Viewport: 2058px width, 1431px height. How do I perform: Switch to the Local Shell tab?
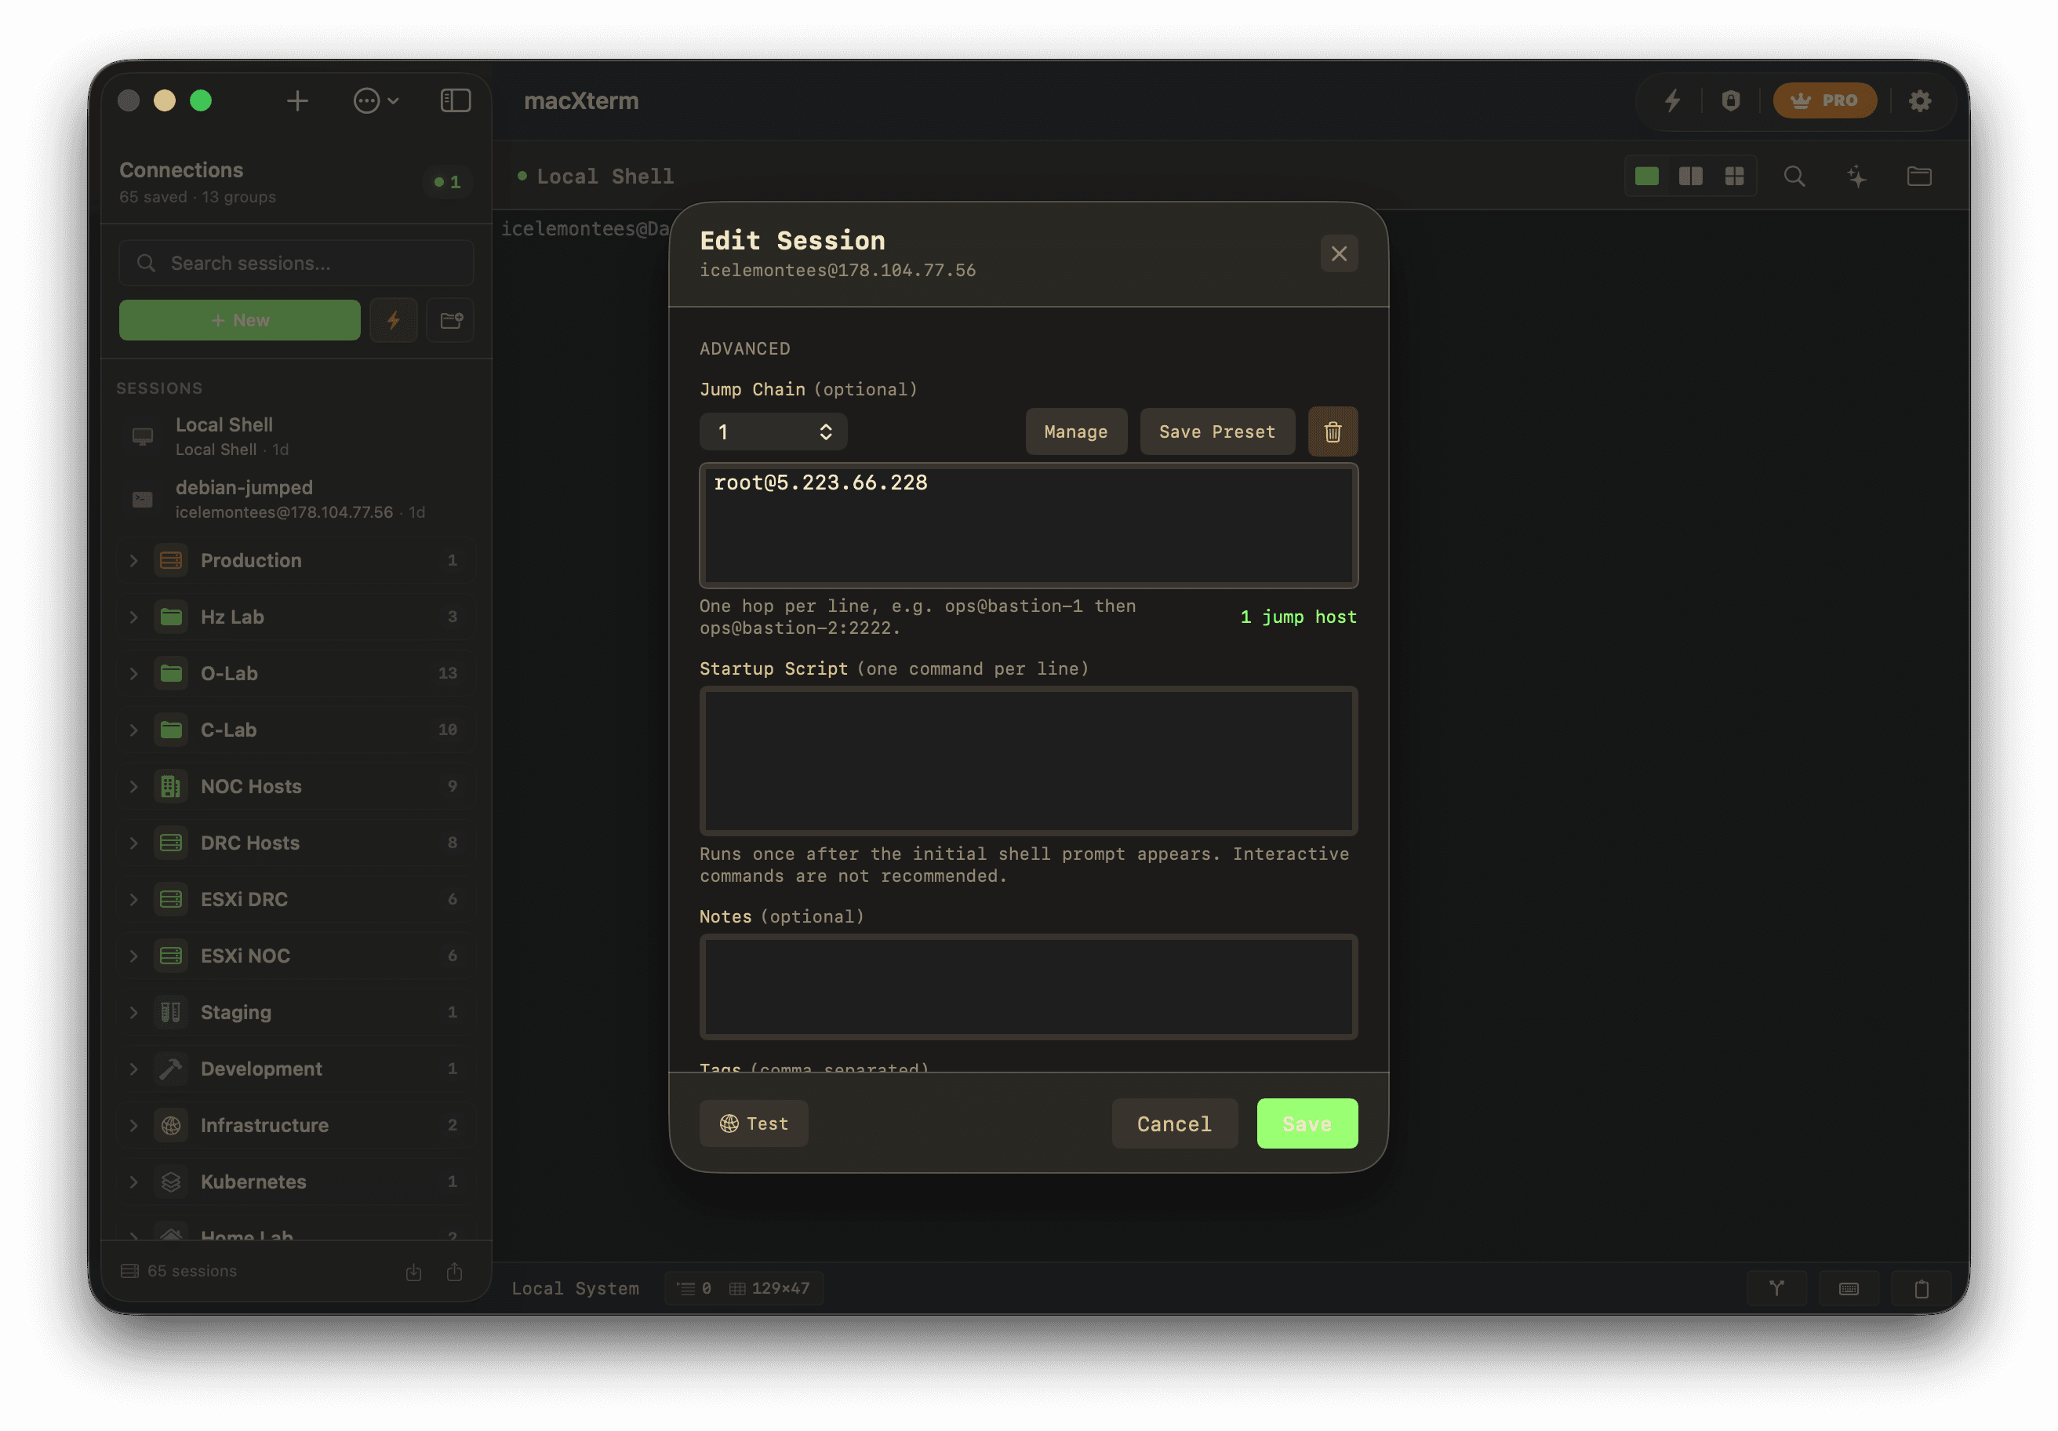pyautogui.click(x=596, y=177)
